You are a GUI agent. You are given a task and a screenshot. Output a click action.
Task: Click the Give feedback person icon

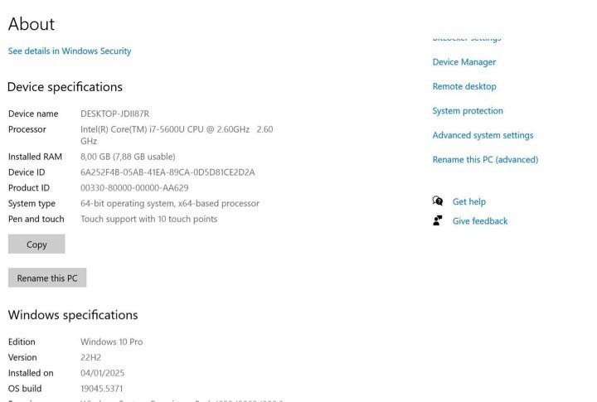coord(438,220)
